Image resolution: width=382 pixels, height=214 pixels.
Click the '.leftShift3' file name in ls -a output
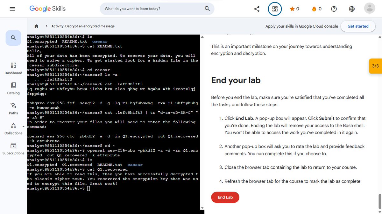coord(58,79)
